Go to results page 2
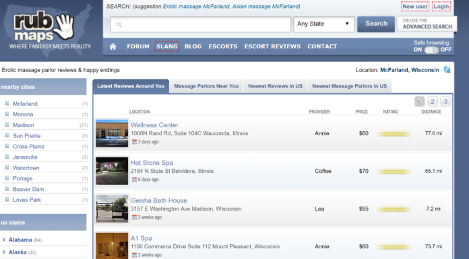 [x=433, y=102]
